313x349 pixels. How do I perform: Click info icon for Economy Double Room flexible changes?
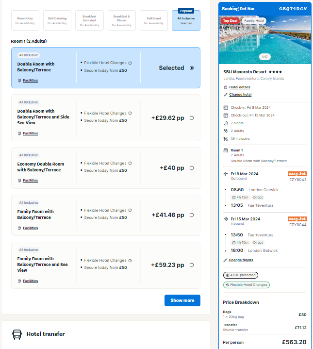130,163
